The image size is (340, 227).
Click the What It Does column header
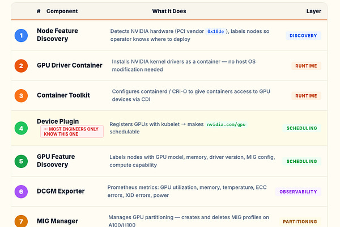coord(169,11)
